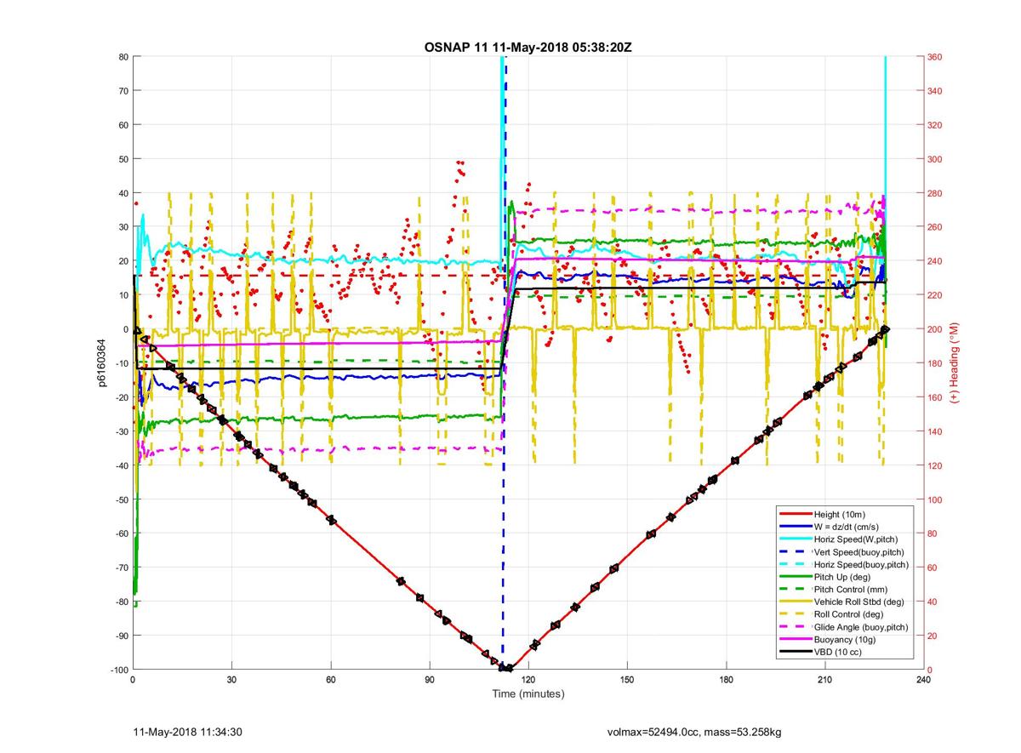Click right heading-axis tick label 100
1021x753 pixels.
click(936, 499)
